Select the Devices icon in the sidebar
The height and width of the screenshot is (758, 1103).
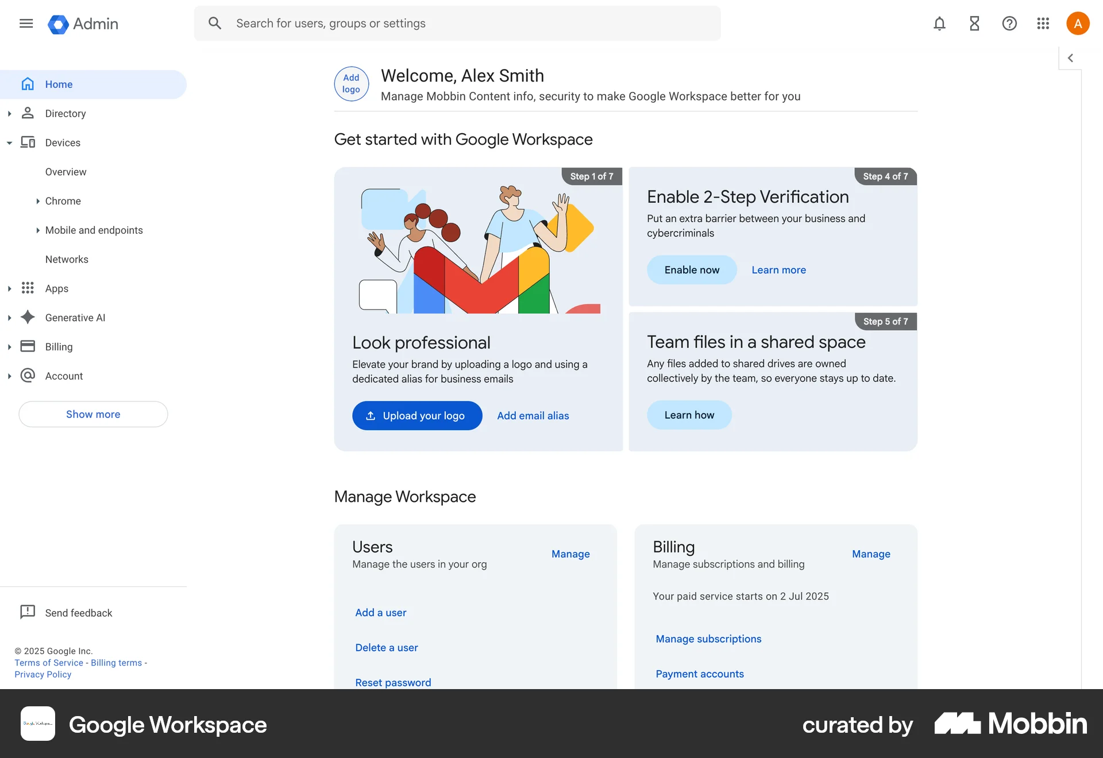click(x=28, y=142)
